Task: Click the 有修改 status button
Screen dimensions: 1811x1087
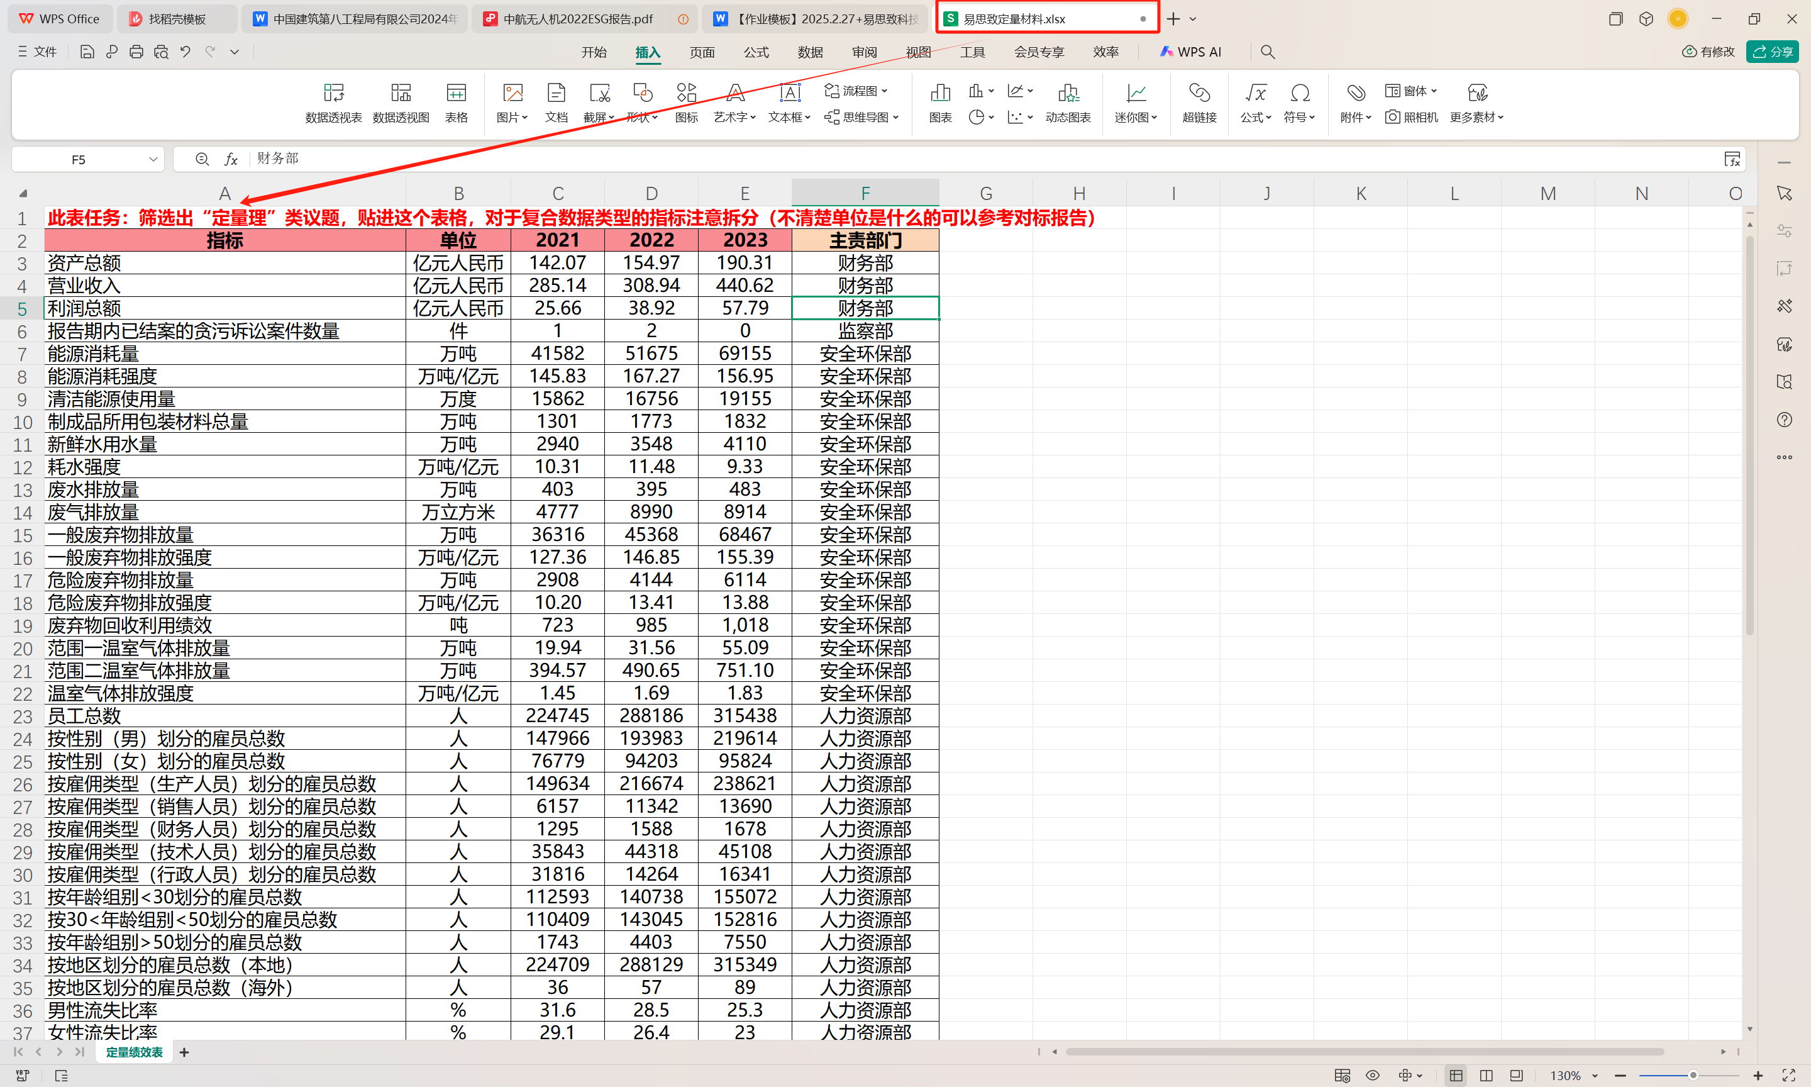Action: (1709, 52)
